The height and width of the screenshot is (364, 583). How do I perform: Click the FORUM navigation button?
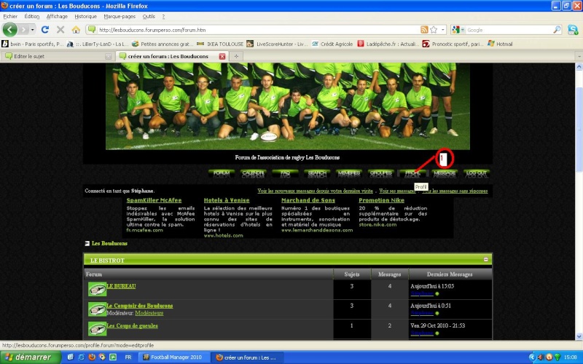tap(222, 173)
